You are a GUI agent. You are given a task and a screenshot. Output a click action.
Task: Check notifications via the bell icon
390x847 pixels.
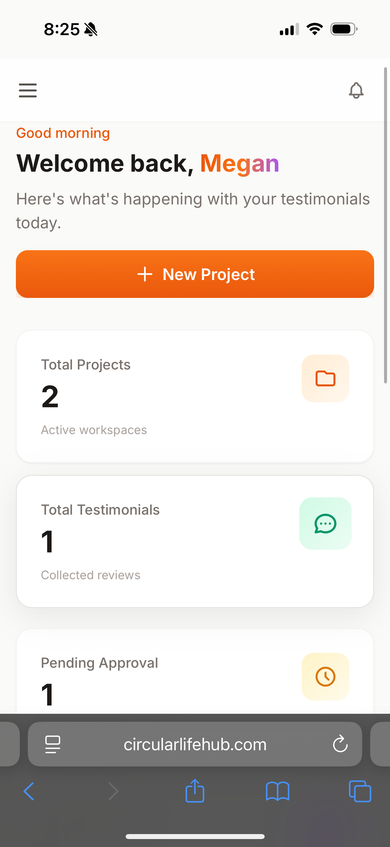point(356,90)
